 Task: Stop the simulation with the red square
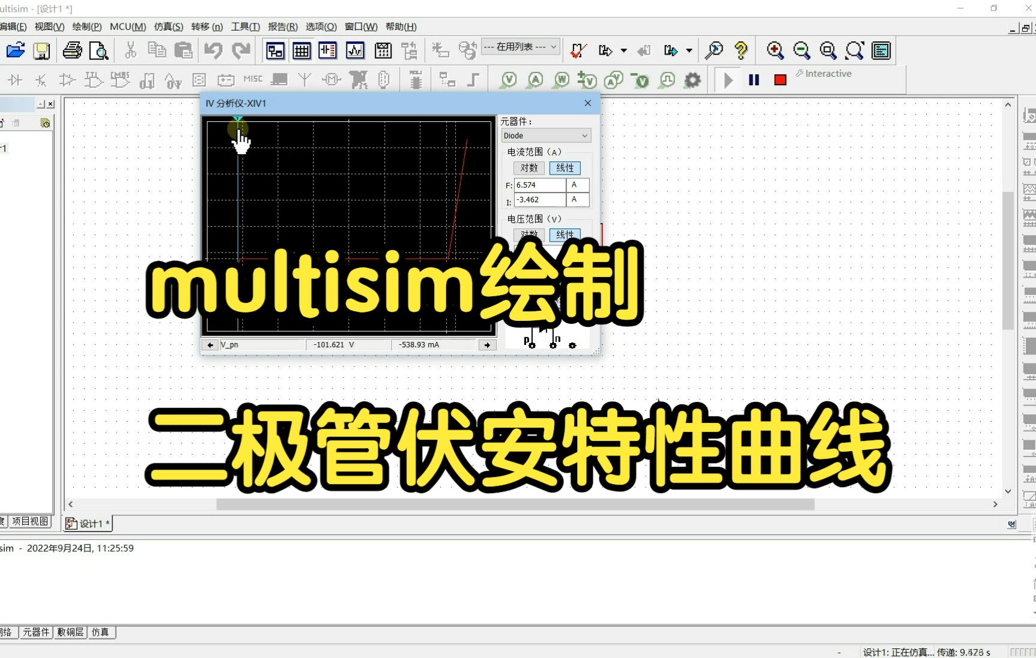coord(780,80)
